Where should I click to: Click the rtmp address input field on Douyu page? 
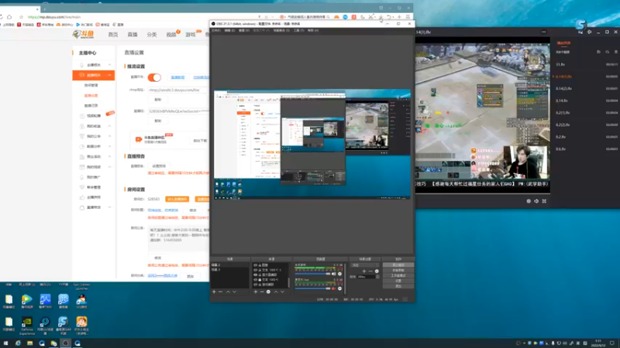[x=178, y=90]
